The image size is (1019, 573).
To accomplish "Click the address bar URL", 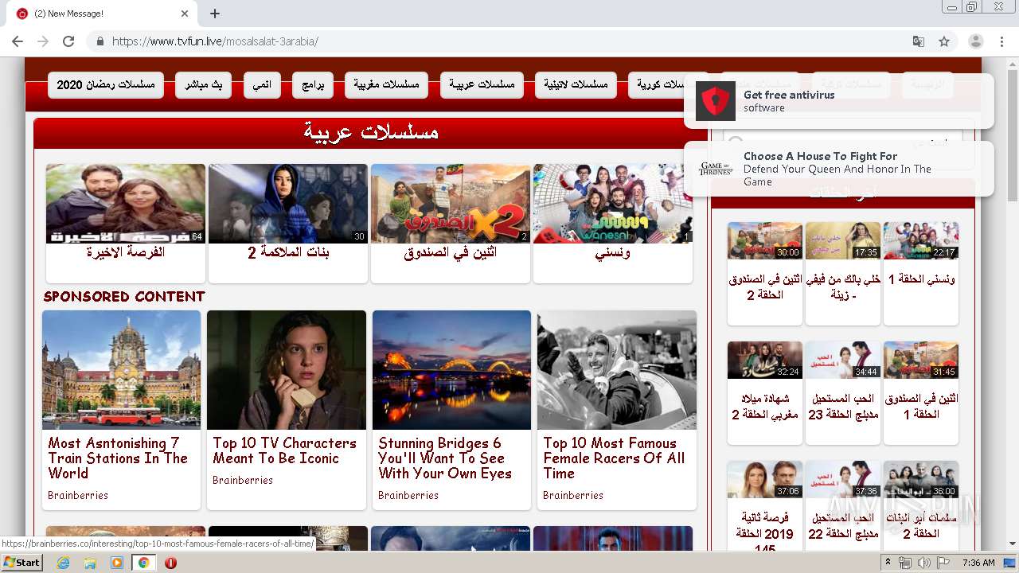I will click(215, 41).
